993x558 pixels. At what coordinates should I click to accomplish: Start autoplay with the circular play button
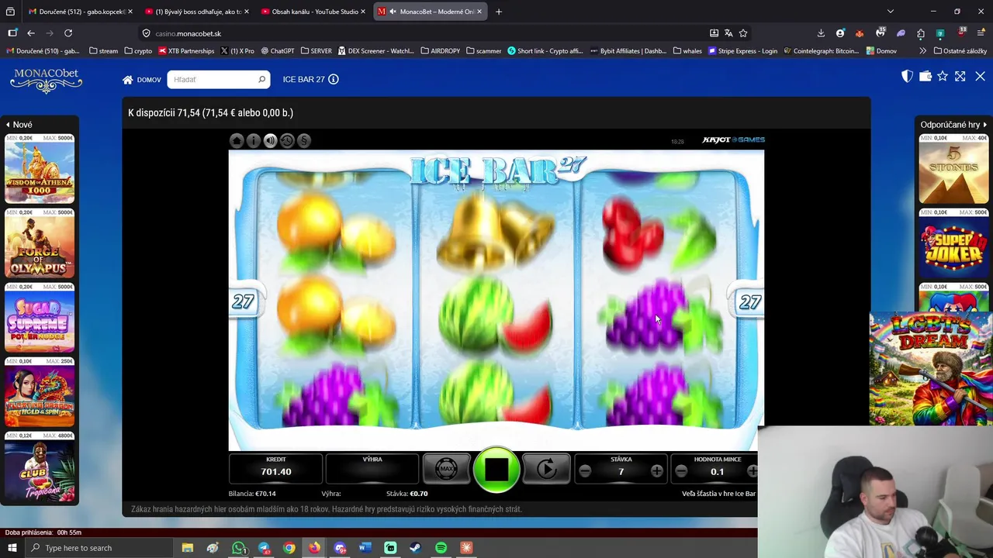pos(546,468)
